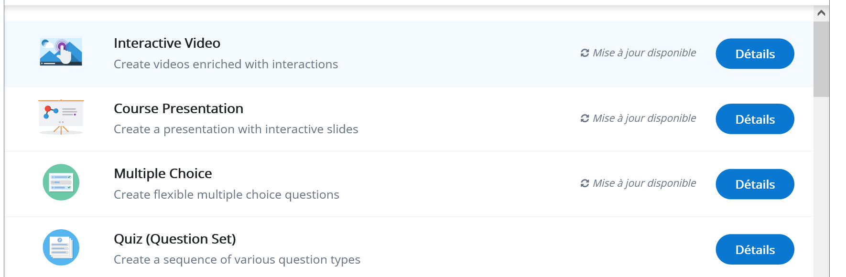
Task: Select the Course Presentation title
Action: (x=178, y=108)
